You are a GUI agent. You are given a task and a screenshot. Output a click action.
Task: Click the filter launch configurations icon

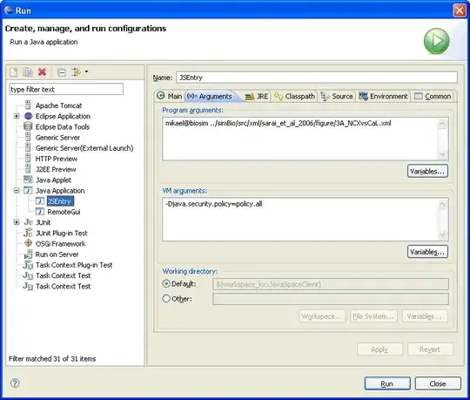click(76, 72)
